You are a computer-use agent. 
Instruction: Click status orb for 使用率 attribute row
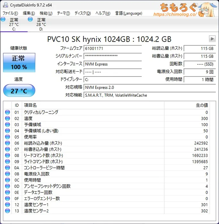[x=7, y=137]
